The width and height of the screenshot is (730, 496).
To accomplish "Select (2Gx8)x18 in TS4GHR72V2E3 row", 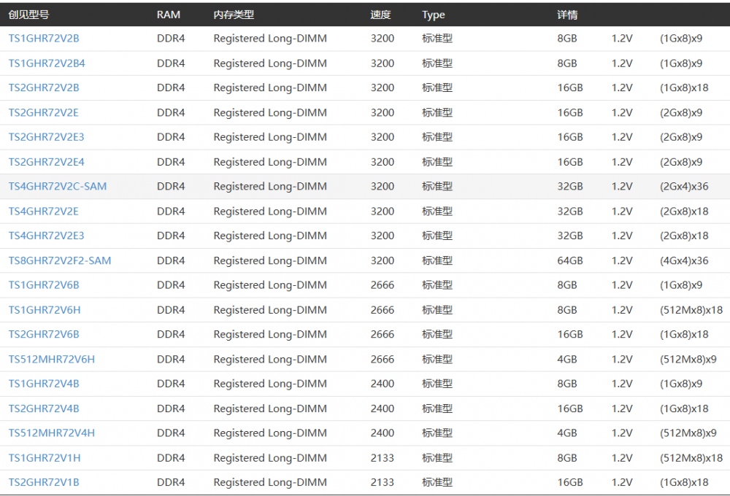I will pyautogui.click(x=684, y=236).
